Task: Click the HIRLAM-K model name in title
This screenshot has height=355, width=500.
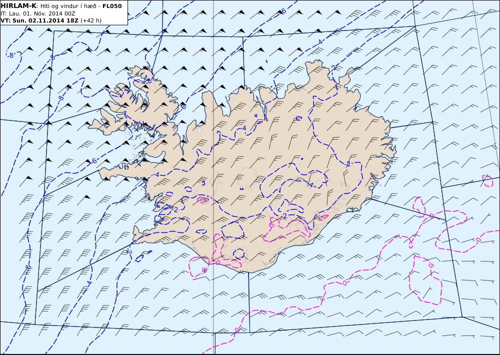Action: [19, 6]
